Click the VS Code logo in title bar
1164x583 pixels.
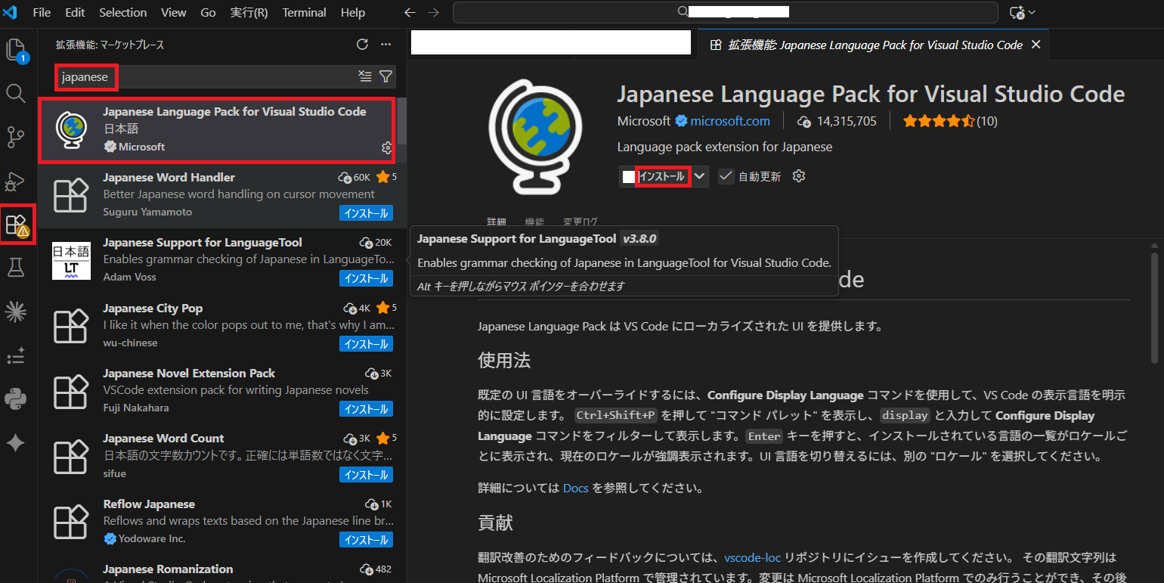tap(10, 12)
